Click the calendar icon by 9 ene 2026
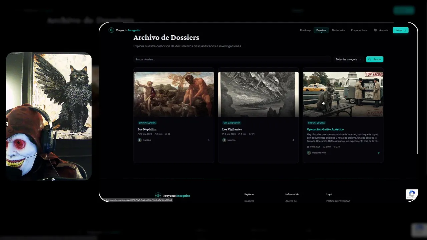This screenshot has height=240, width=427. (223, 134)
